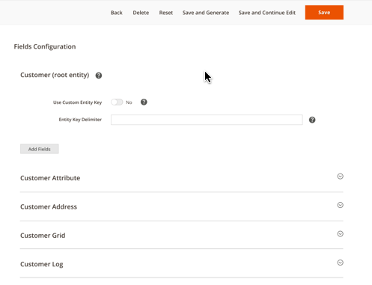Click the Customer Attribute heading
The image size is (372, 285).
click(x=50, y=178)
